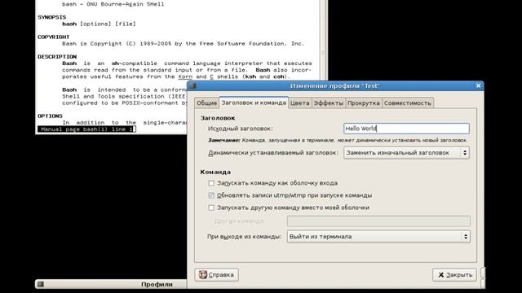
Task: Go to the Прокрутка tab
Action: 364,103
